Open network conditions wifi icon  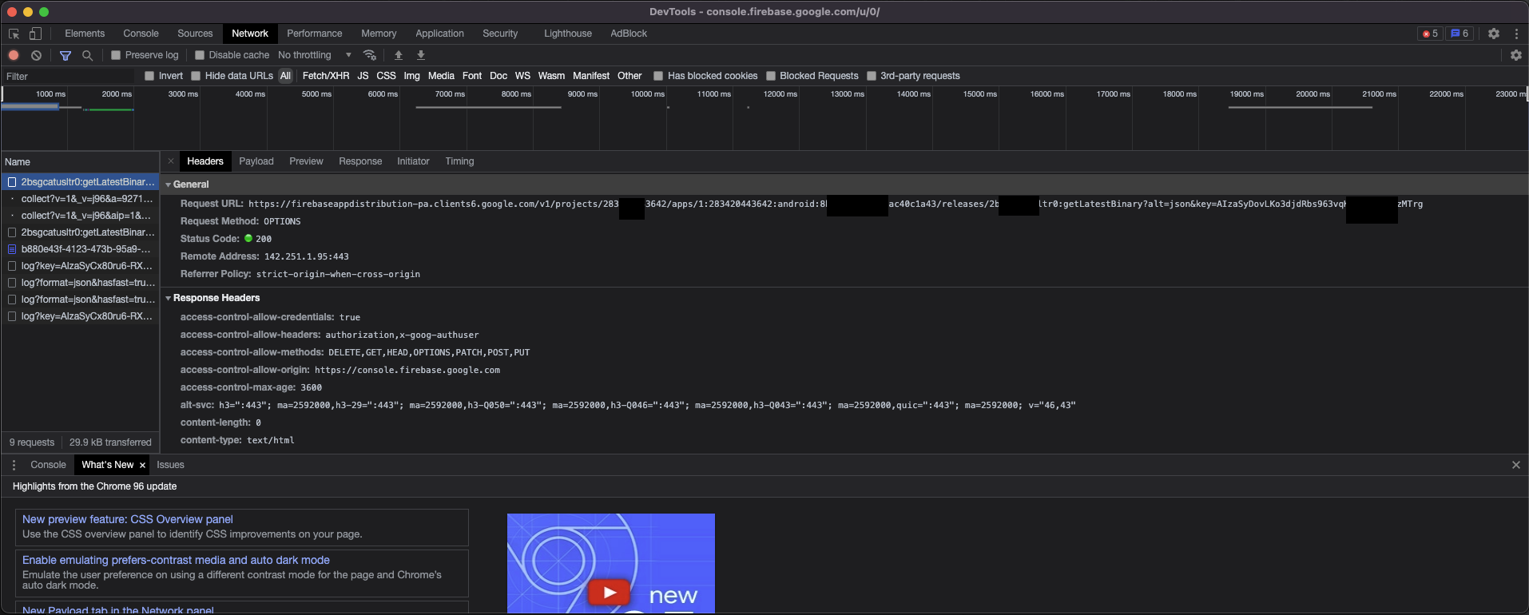369,55
